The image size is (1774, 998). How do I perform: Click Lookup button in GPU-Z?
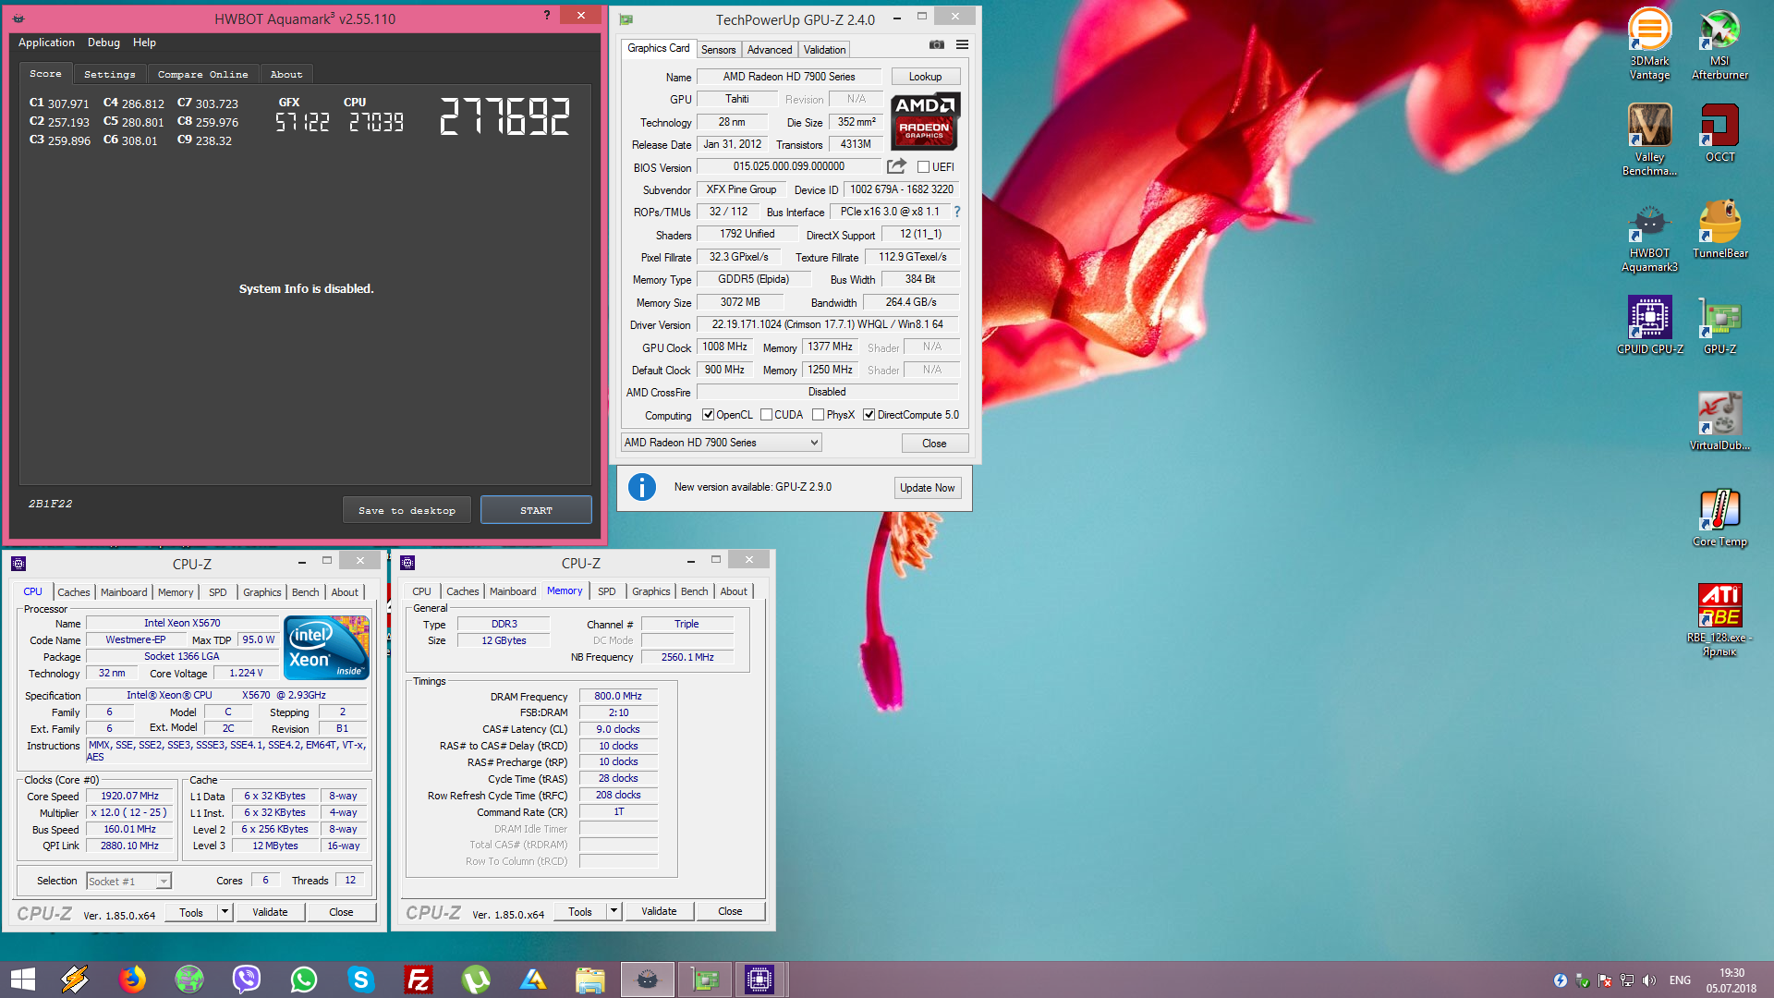click(x=925, y=77)
